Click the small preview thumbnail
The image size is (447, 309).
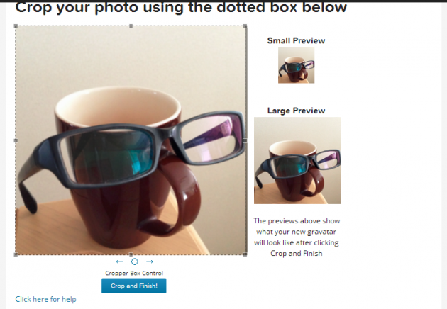(x=296, y=65)
